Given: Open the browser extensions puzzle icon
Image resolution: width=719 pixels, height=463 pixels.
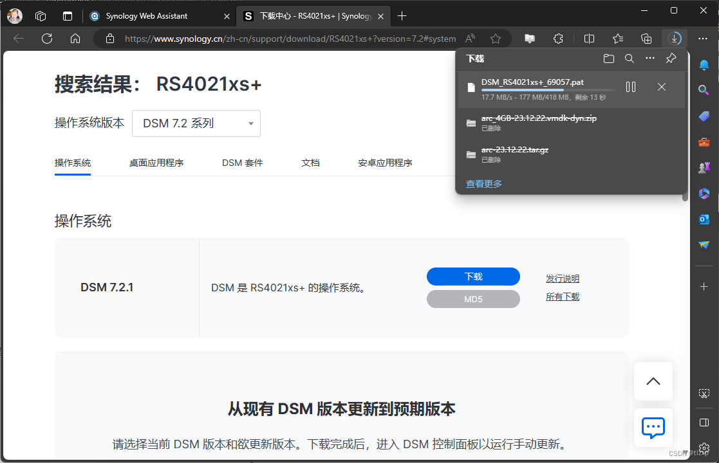Looking at the screenshot, I should click(558, 39).
